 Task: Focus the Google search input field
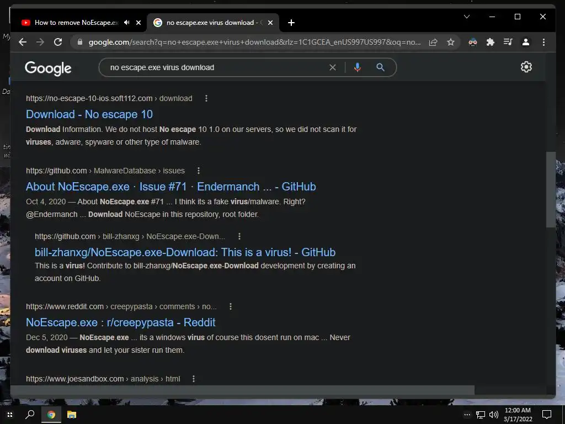216,67
